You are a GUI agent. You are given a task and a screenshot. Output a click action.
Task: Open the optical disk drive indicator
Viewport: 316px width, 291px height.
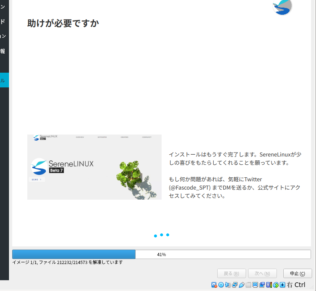pos(221,285)
